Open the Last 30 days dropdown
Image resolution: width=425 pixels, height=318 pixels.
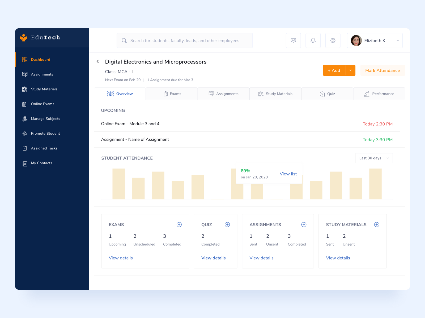(x=374, y=158)
